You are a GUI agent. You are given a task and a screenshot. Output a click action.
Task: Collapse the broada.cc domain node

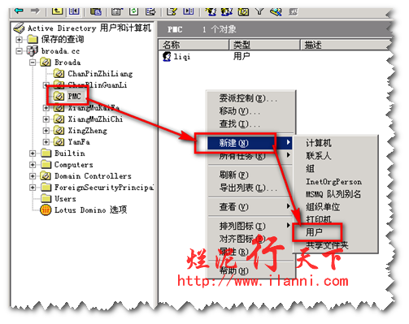(19, 51)
